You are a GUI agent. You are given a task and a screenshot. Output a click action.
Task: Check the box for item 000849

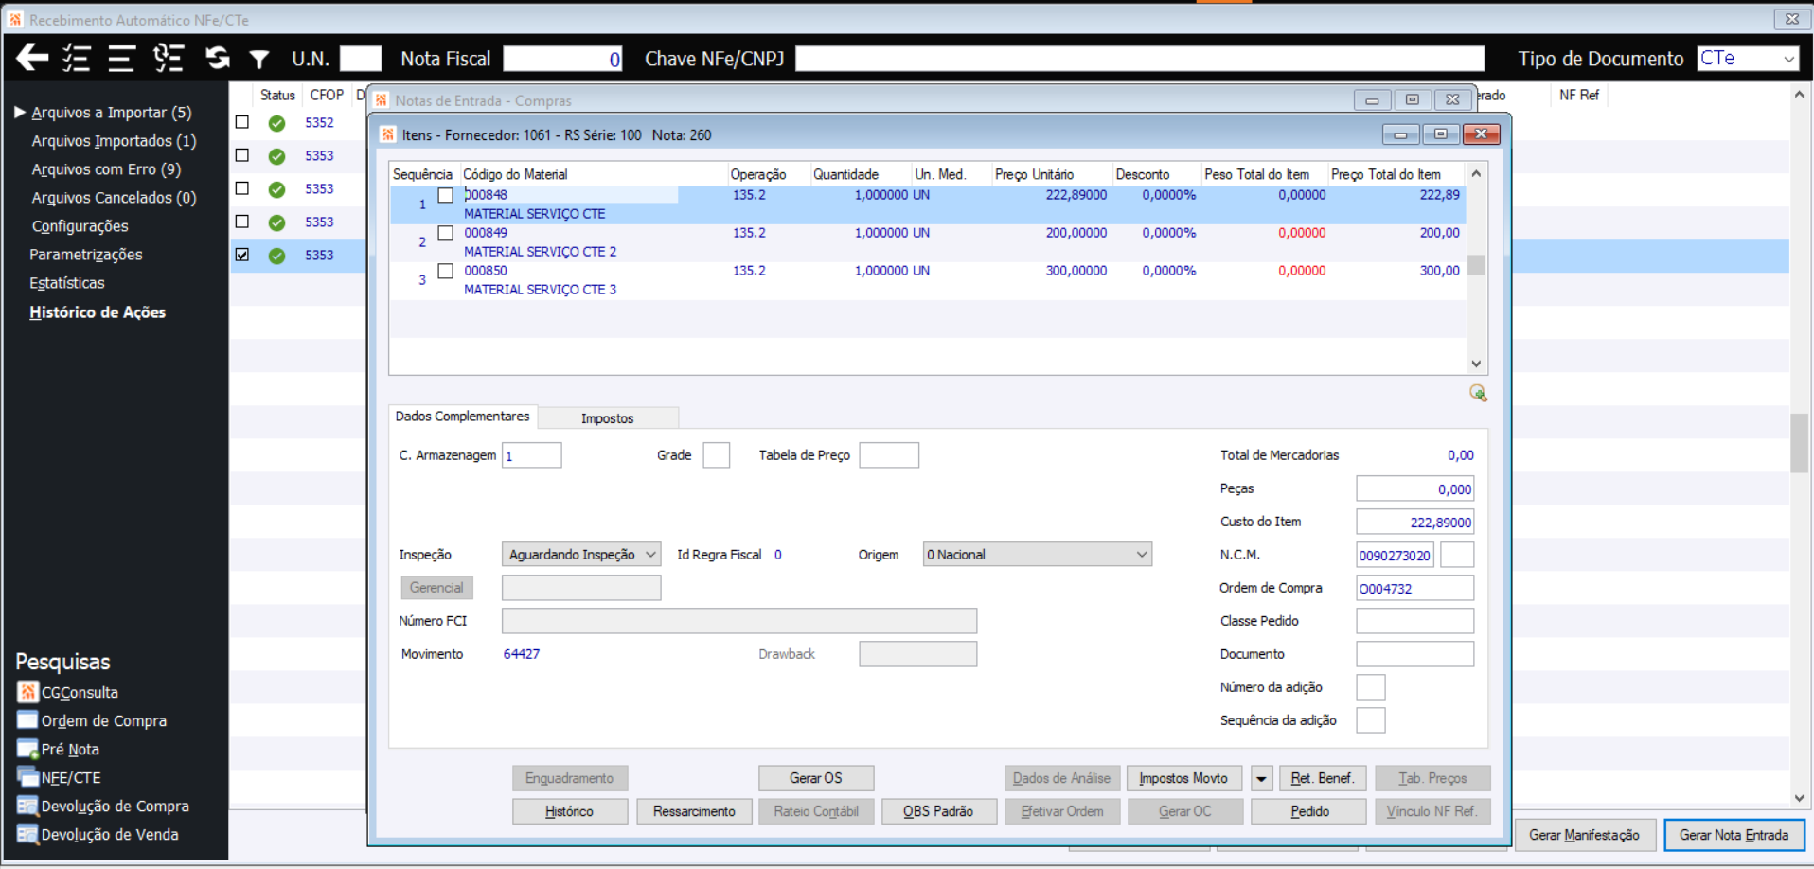pyautogui.click(x=445, y=233)
